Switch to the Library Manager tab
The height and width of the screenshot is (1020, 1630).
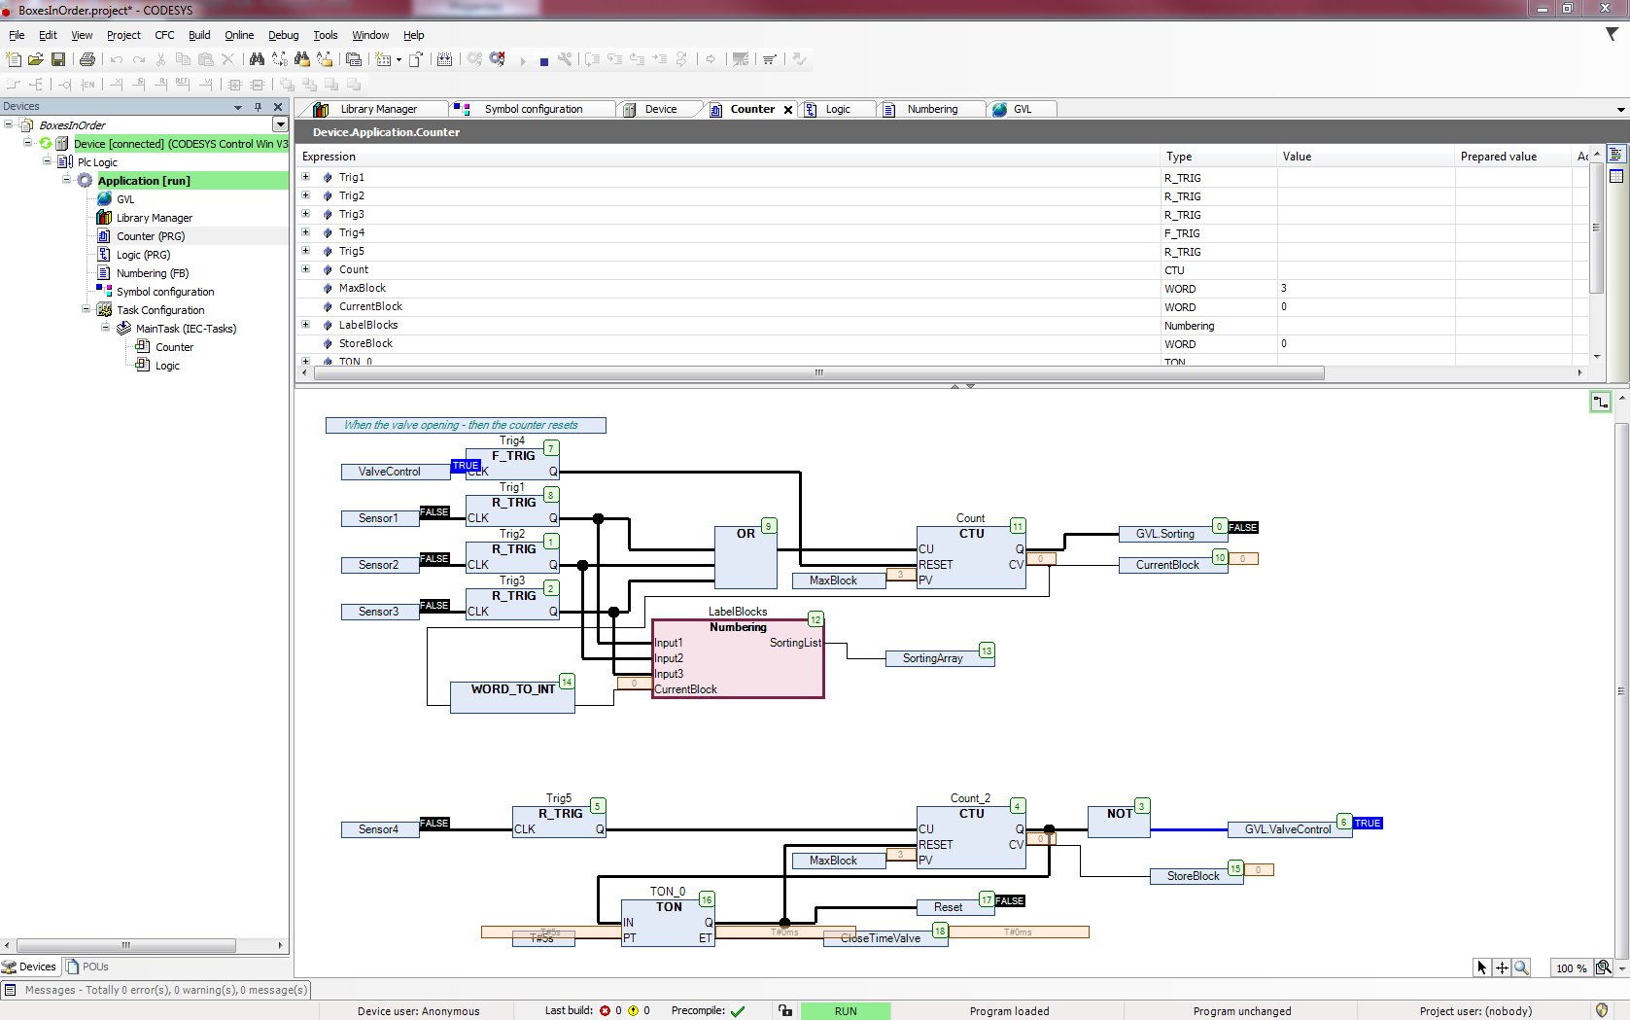(378, 109)
